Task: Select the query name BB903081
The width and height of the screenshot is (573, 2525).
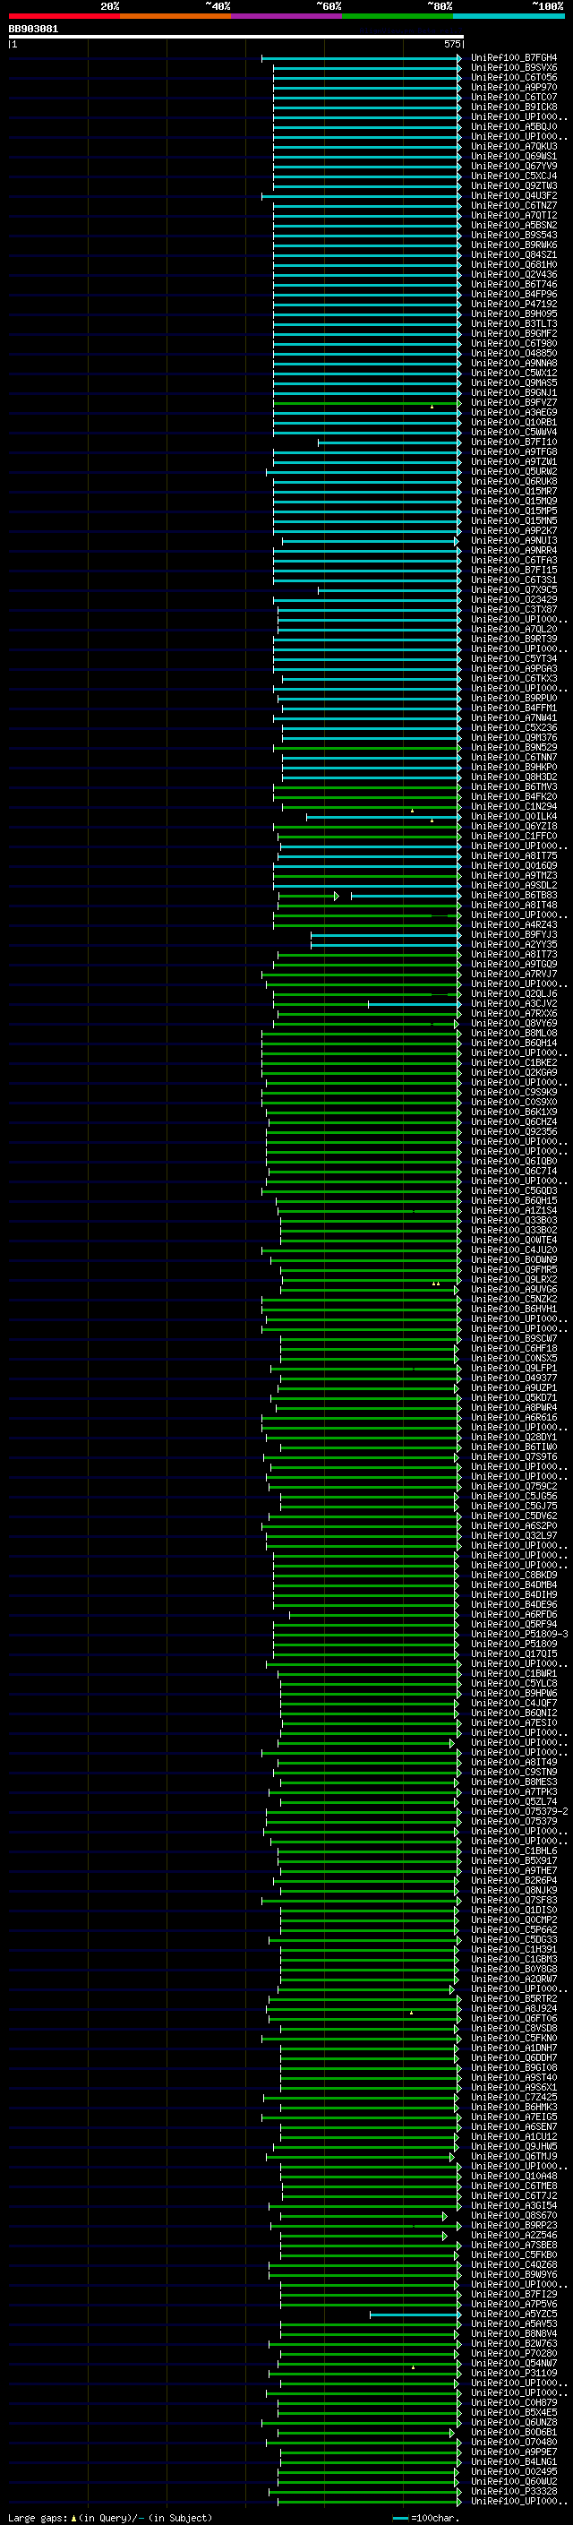Action: point(33,29)
